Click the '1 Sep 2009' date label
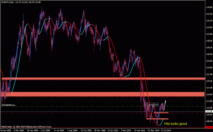 pyautogui.click(x=72, y=130)
